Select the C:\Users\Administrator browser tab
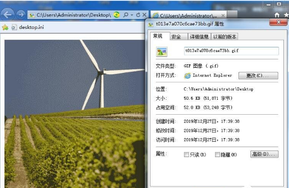Viewport: 289px width, 188px height. 188,15
